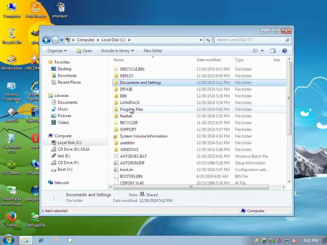This screenshot has height=245, width=327.
Task: Click New folder button
Action: tap(153, 51)
